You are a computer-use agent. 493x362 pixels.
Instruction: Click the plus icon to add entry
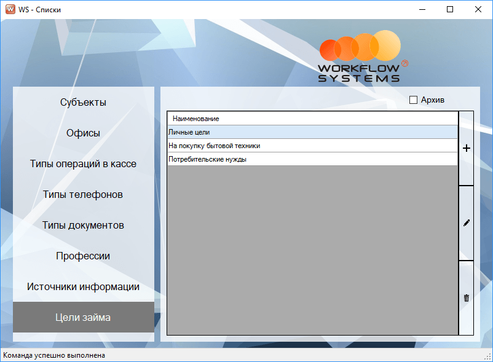467,148
